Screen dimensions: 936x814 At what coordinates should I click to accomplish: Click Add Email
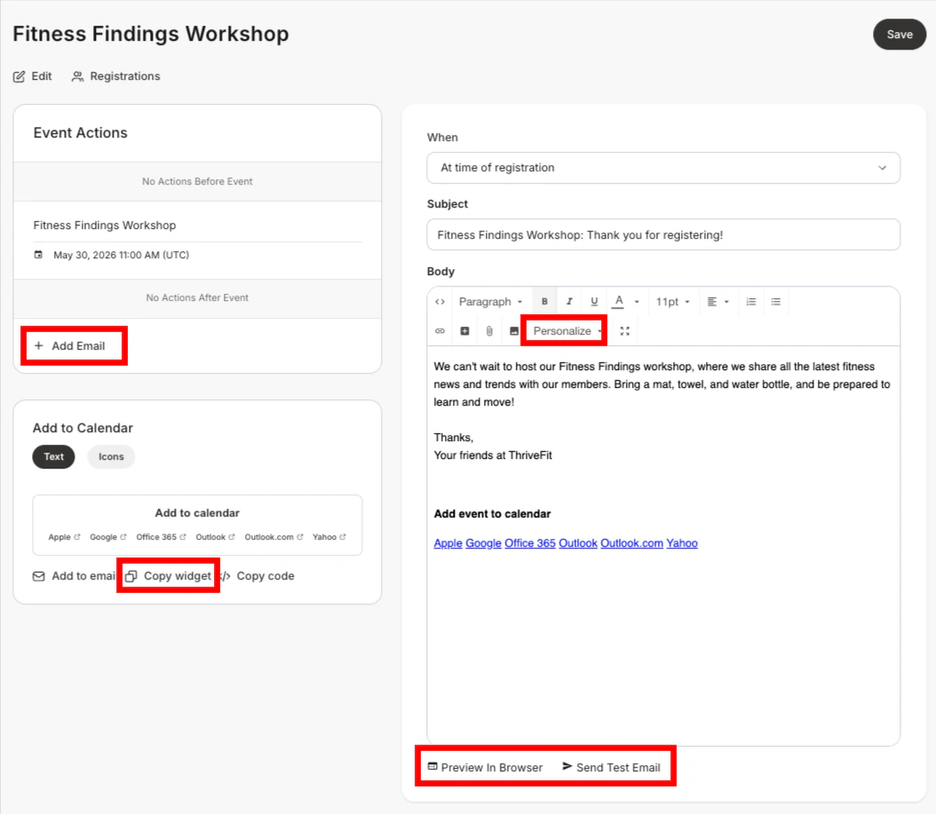[x=70, y=345]
